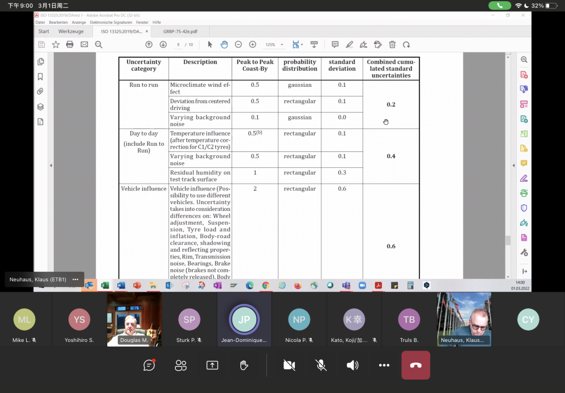The image size is (565, 393).
Task: Show the meeting participants list
Action: [x=181, y=365]
